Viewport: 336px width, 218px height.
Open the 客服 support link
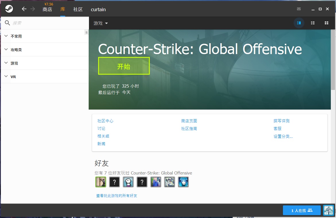pyautogui.click(x=277, y=128)
